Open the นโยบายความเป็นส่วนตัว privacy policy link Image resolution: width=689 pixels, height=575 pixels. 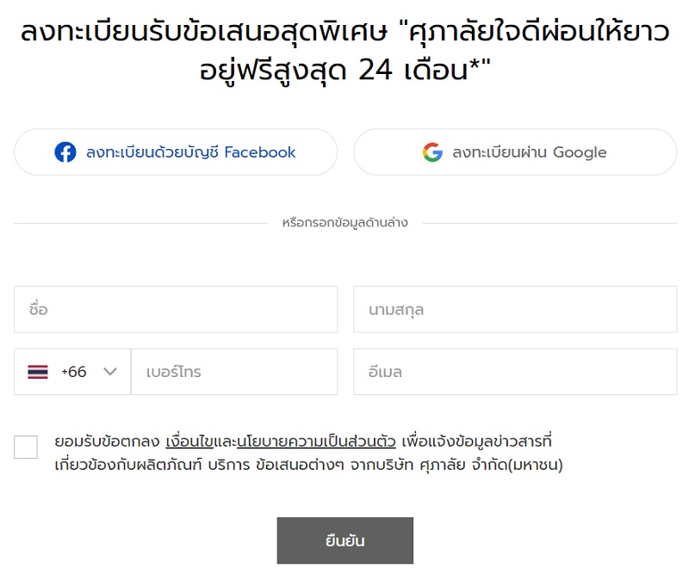[x=316, y=442]
